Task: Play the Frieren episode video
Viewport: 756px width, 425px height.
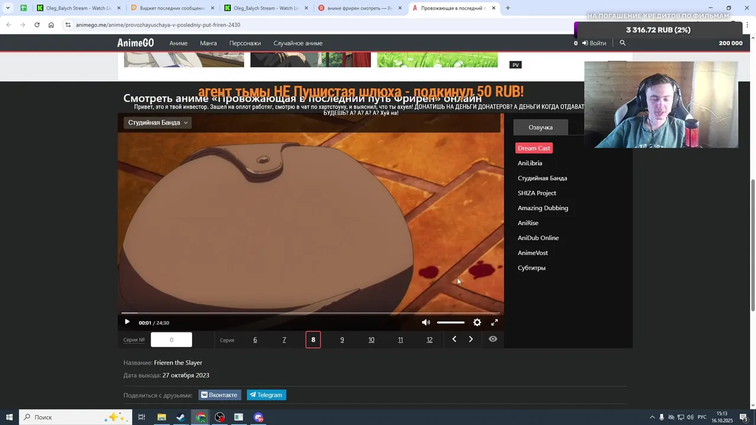Action: click(x=127, y=322)
